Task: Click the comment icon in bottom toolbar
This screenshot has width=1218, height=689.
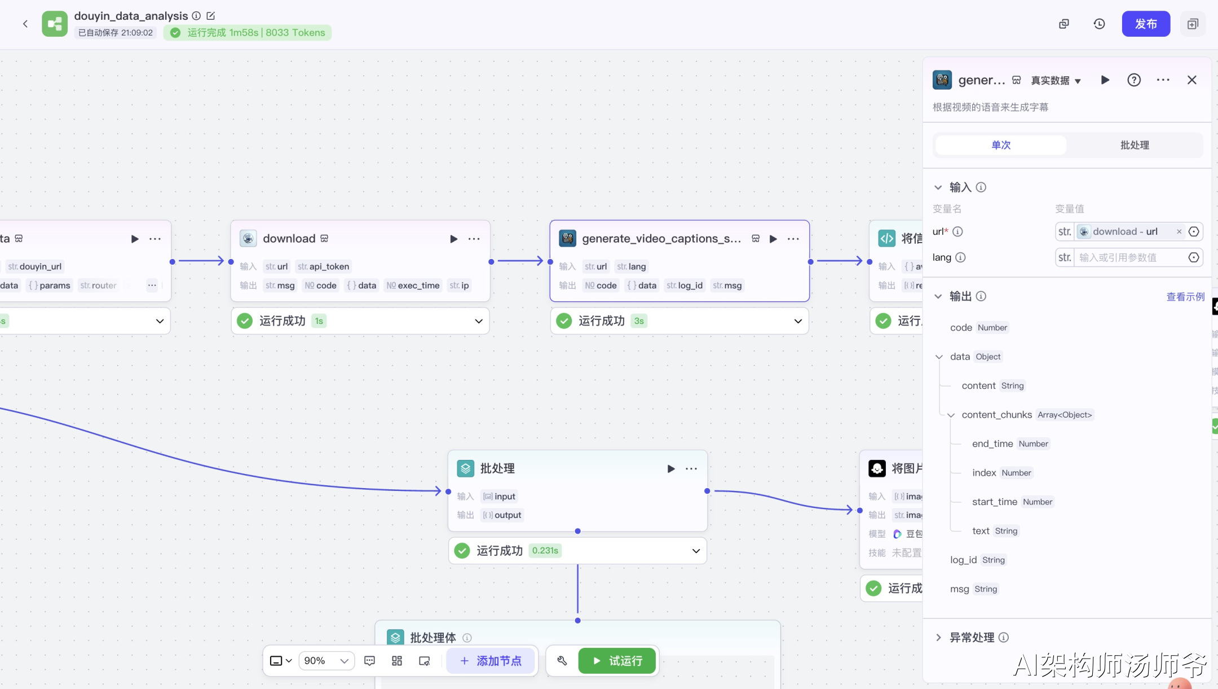Action: [x=369, y=661]
